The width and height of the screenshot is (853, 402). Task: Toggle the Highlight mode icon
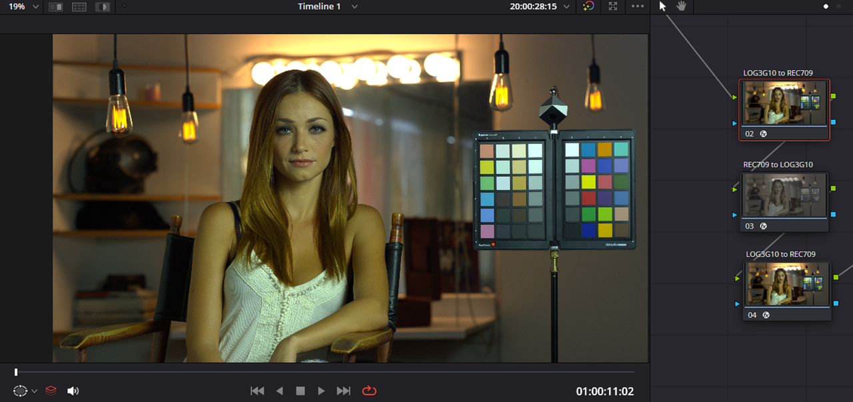coord(103,7)
